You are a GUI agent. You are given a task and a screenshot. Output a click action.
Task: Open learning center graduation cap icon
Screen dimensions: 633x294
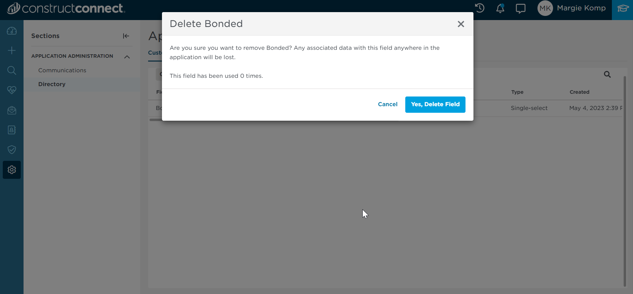click(x=622, y=8)
